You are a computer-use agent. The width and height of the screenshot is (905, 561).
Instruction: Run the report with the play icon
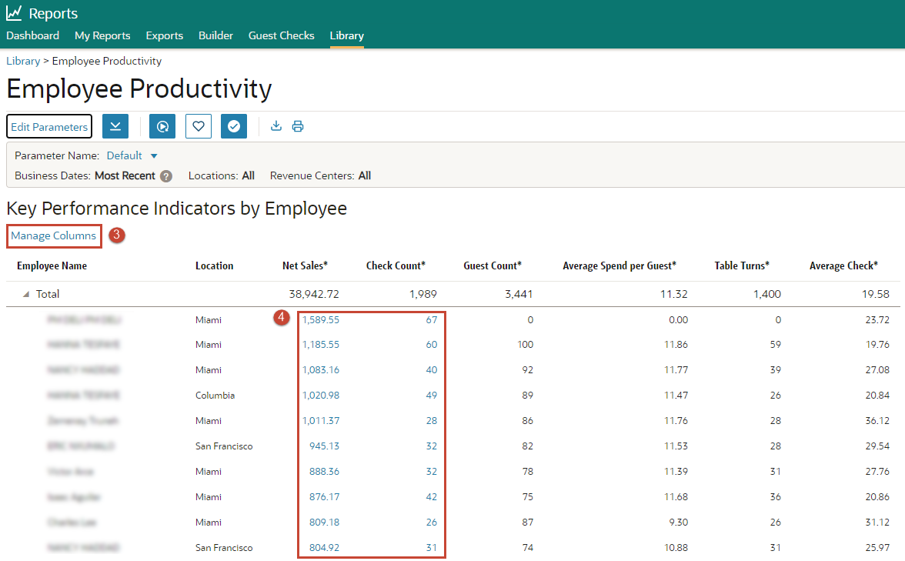162,126
